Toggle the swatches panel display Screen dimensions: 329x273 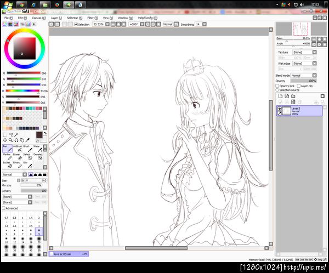(x=28, y=24)
